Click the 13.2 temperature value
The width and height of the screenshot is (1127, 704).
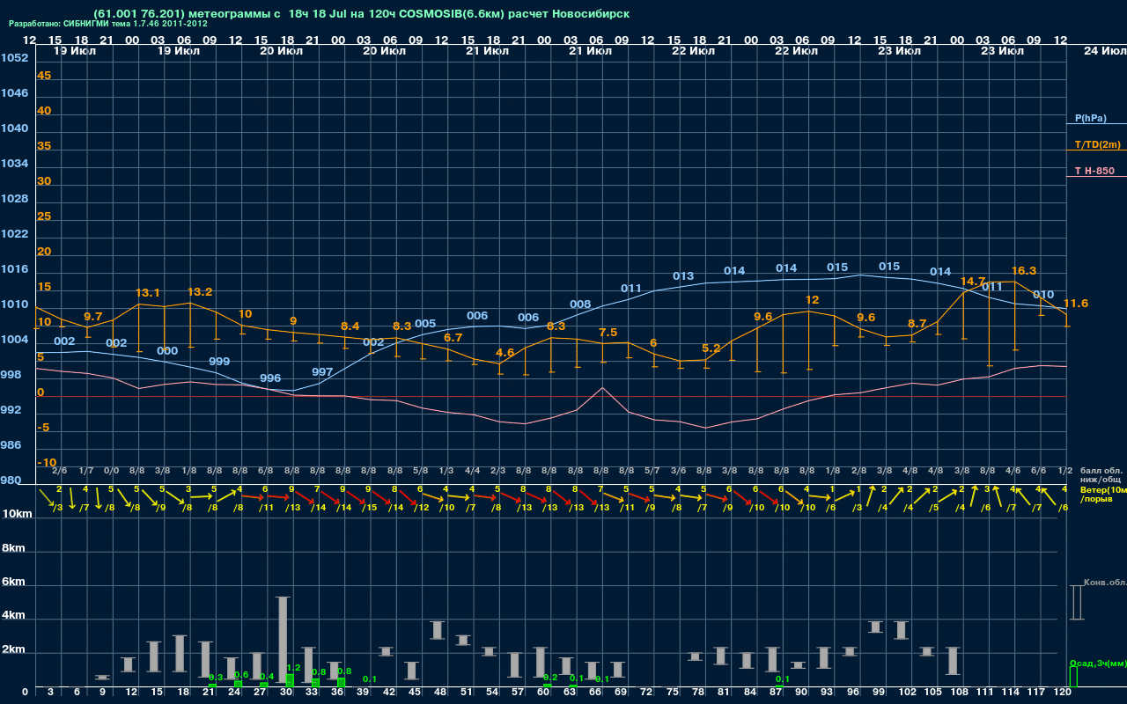coord(200,292)
